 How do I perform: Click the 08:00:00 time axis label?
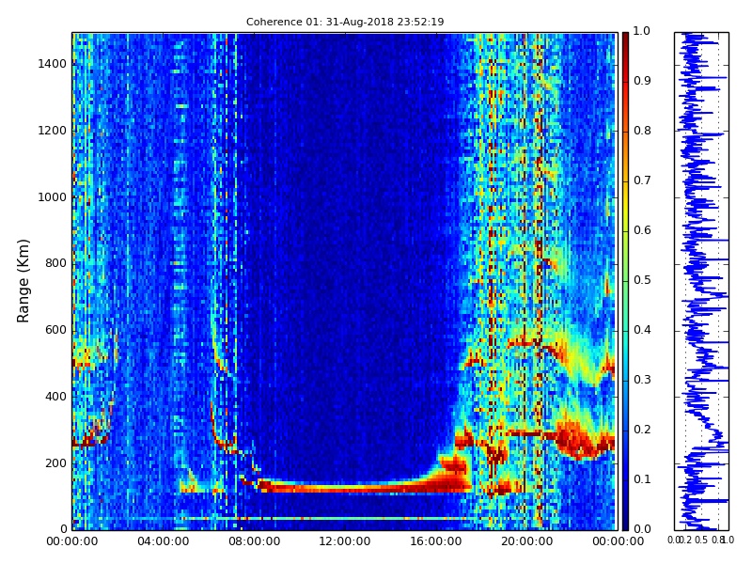[254, 541]
